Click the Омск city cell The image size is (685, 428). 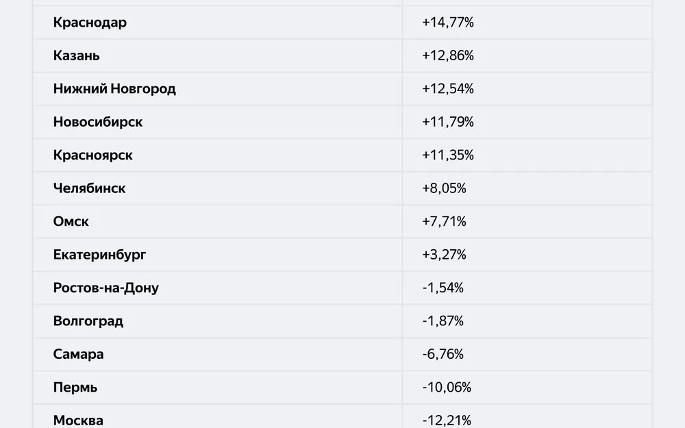point(71,221)
